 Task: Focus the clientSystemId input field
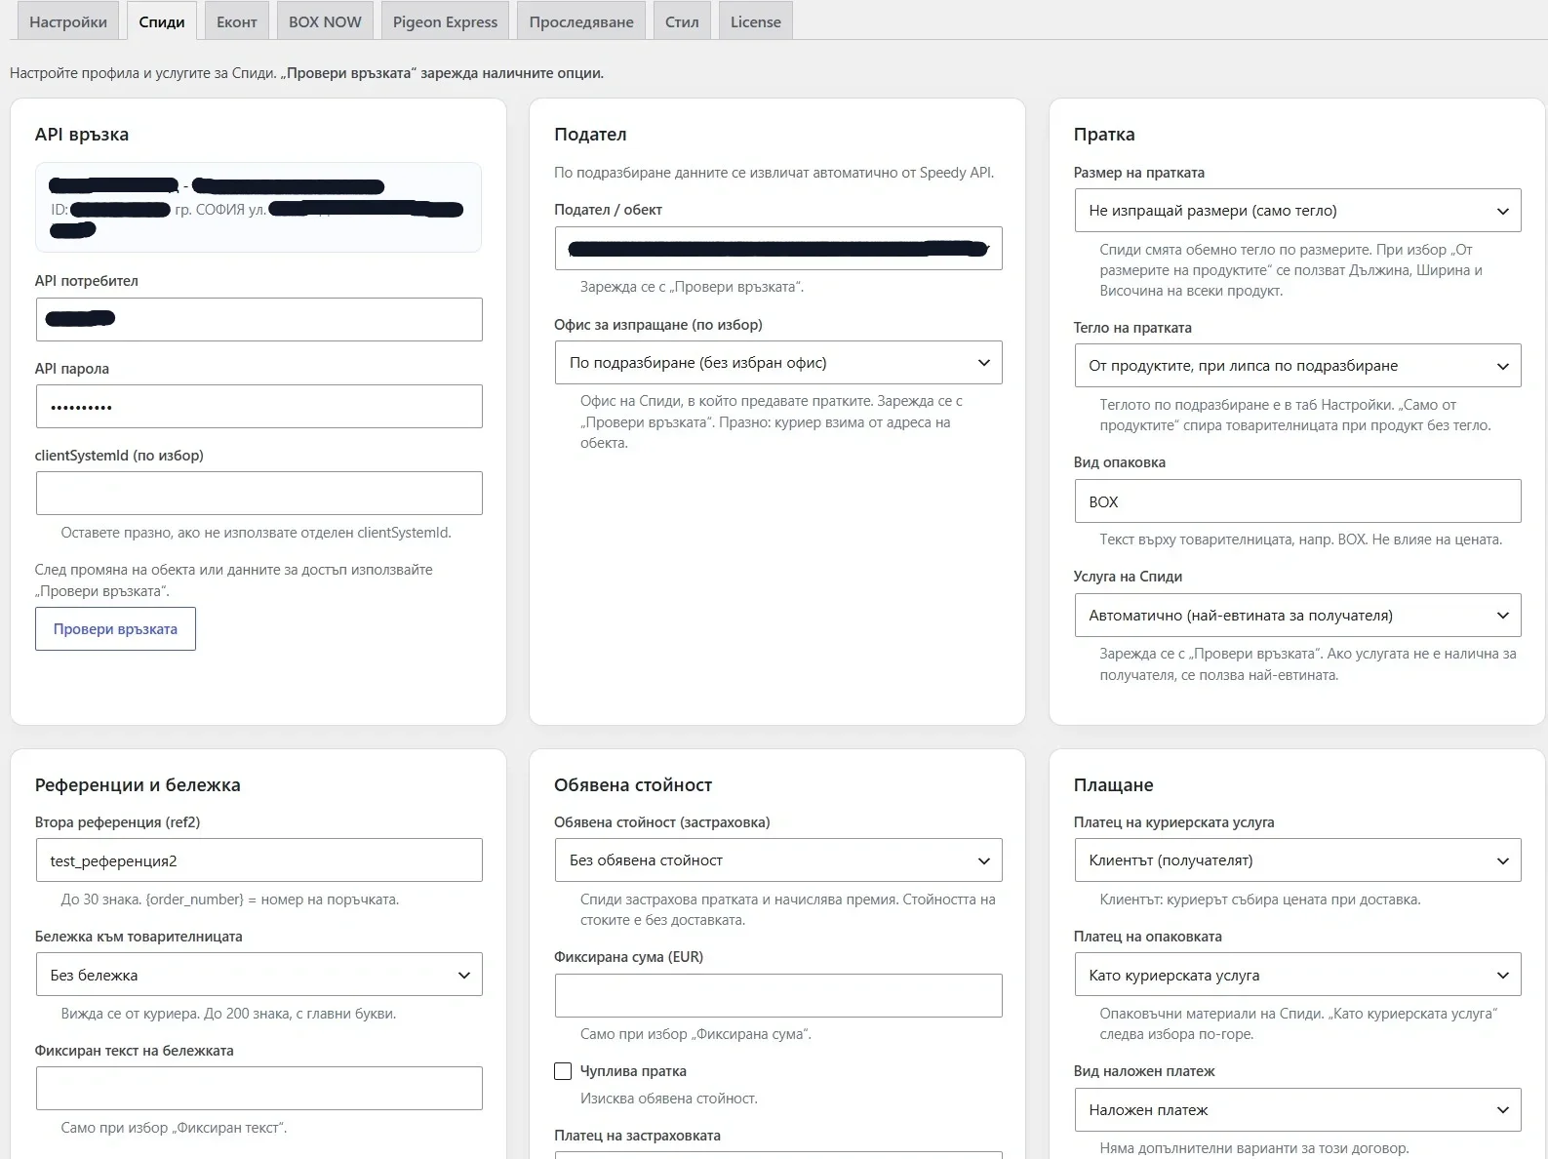[259, 493]
